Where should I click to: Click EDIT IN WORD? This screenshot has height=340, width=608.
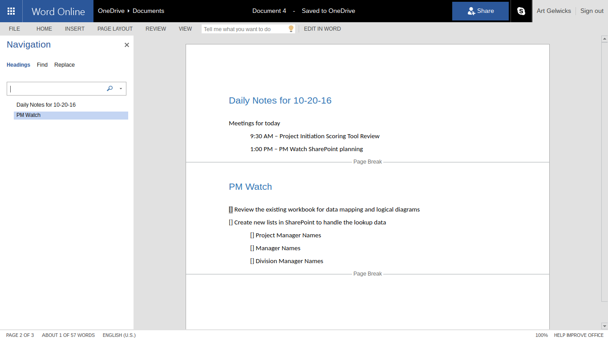322,29
